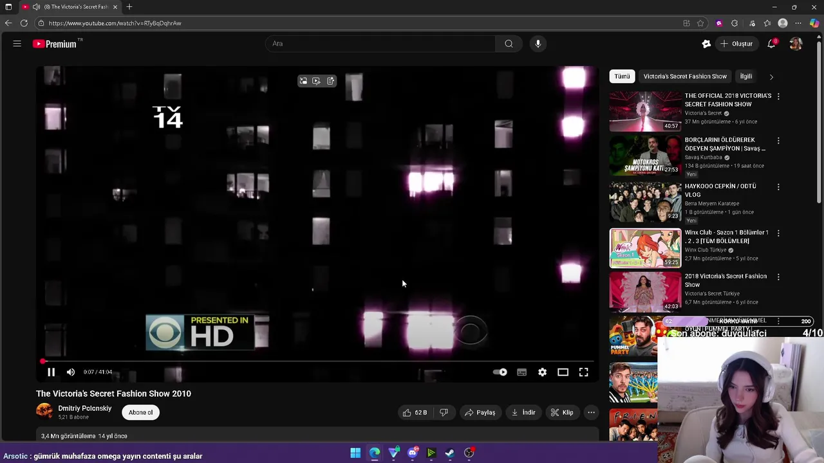This screenshot has width=824, height=463.
Task: Select Victoria's Secret Fashion Show chip
Action: click(x=685, y=77)
